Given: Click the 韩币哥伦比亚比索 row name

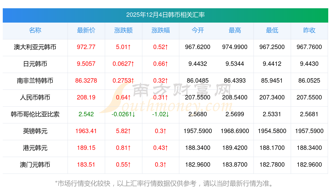Looking at the screenshot, I should (x=35, y=114).
